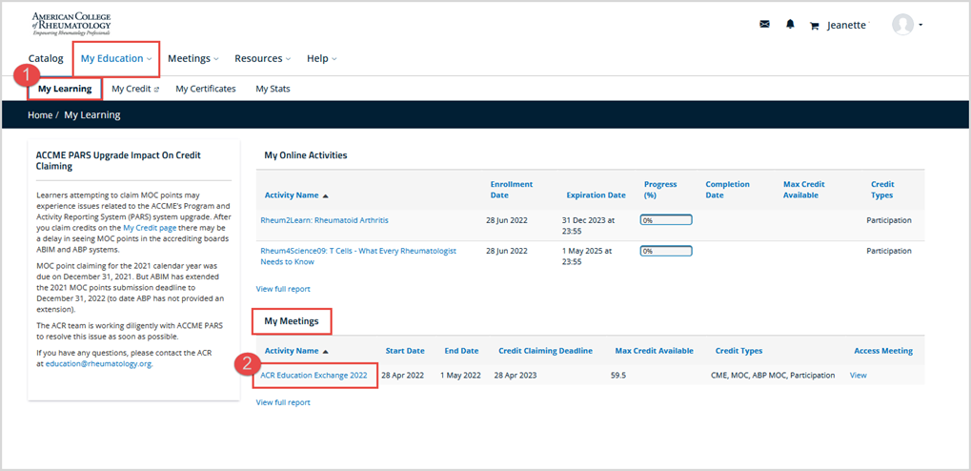Screen dimensions: 971x471
Task: Sort meetings by Credit Types column
Action: click(738, 351)
